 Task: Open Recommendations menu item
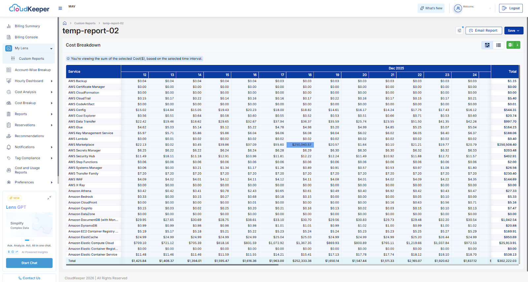[x=29, y=136]
